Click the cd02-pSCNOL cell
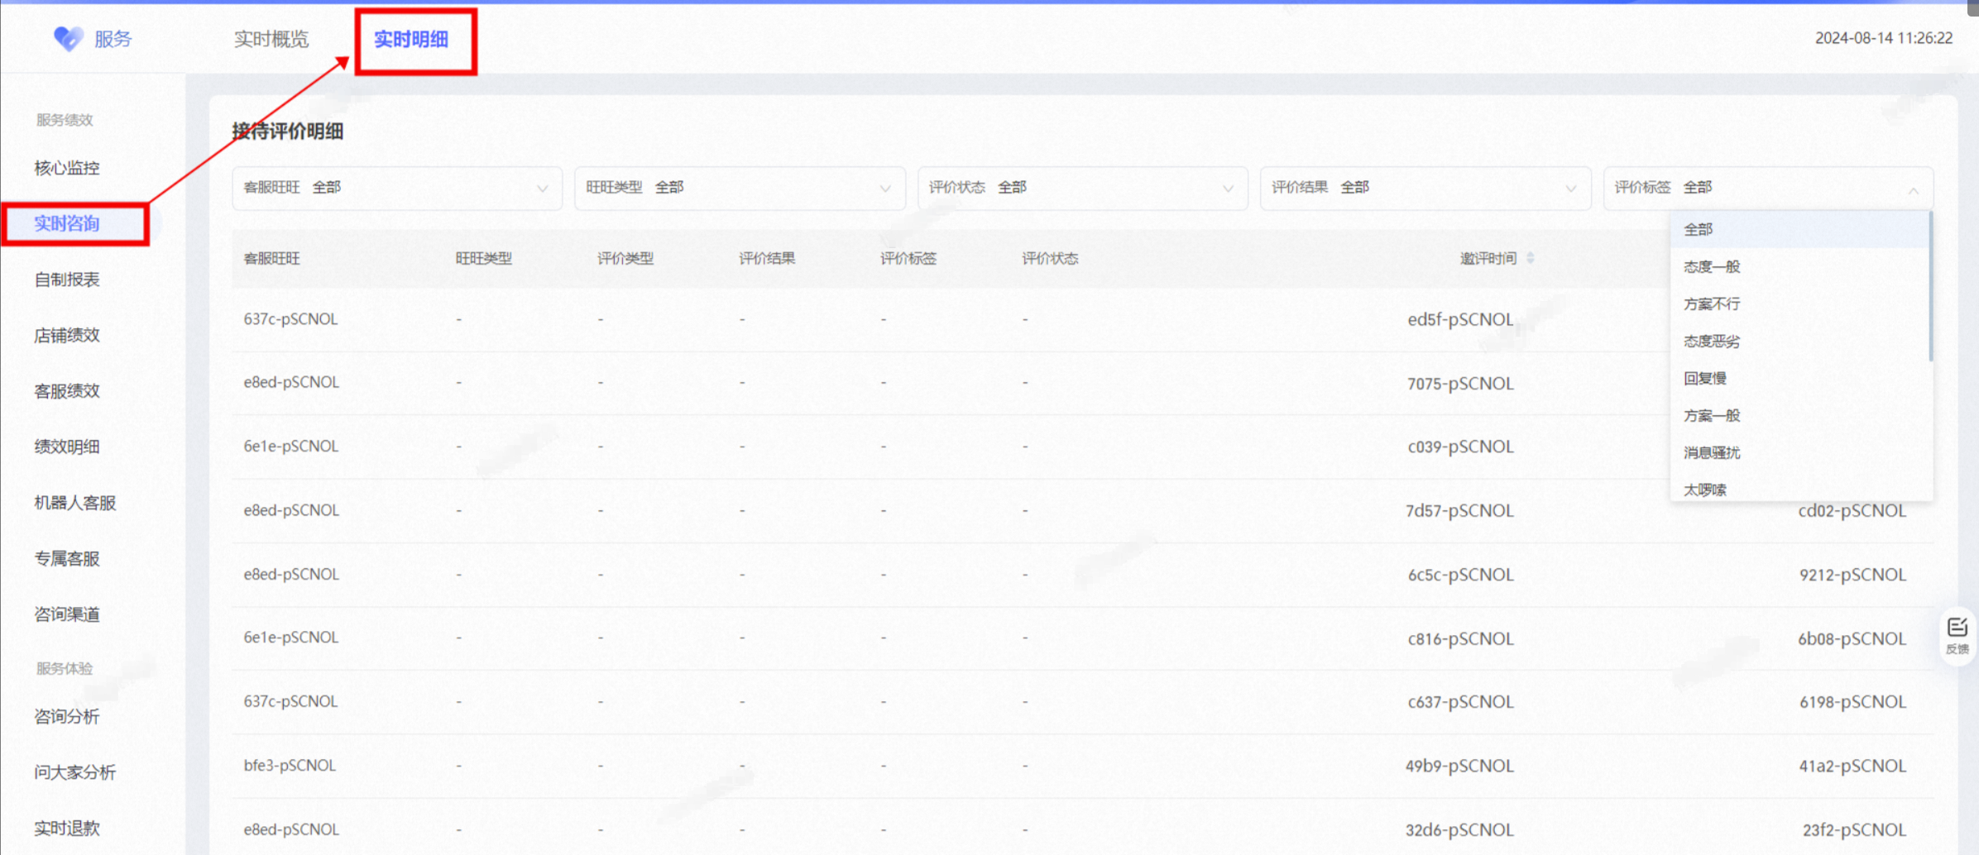 coord(1852,511)
